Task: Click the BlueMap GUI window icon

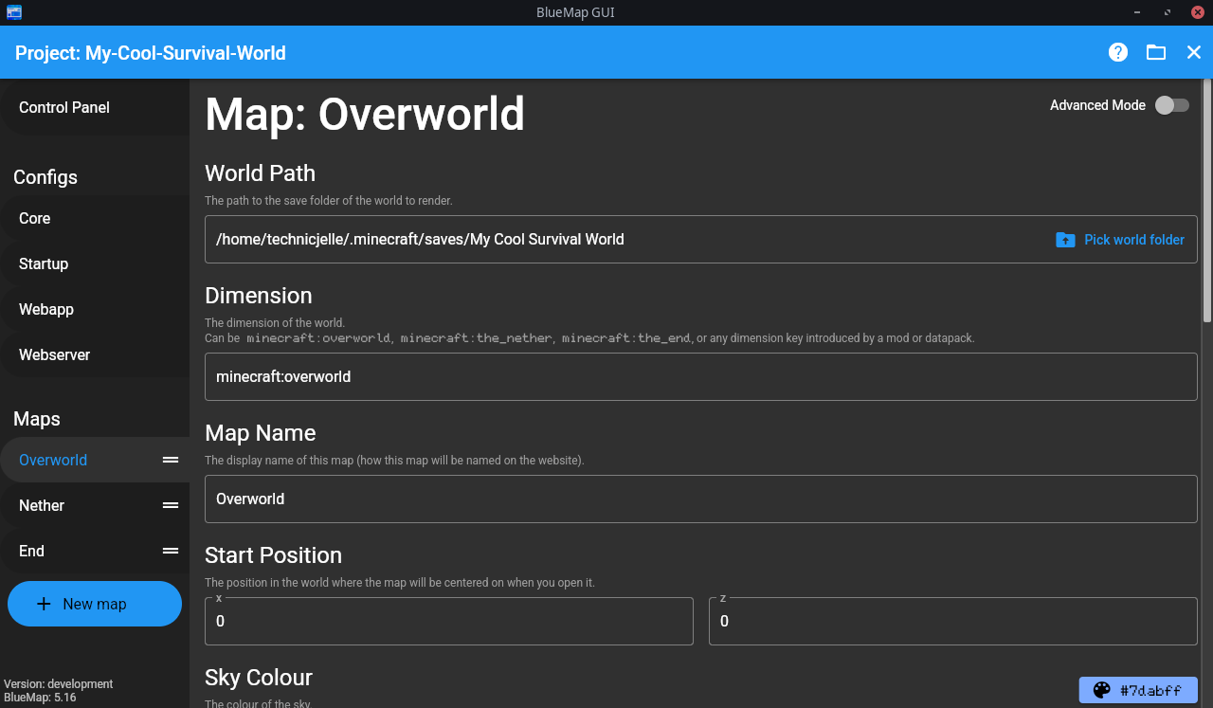Action: click(x=13, y=12)
